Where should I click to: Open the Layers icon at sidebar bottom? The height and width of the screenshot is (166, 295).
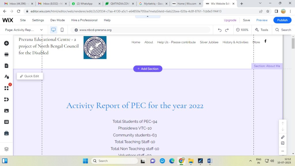(6, 149)
